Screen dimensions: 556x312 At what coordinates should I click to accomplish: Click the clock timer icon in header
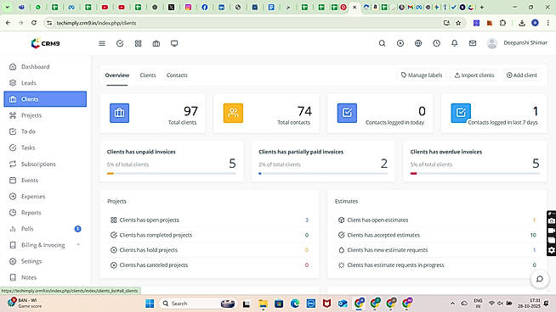(436, 43)
